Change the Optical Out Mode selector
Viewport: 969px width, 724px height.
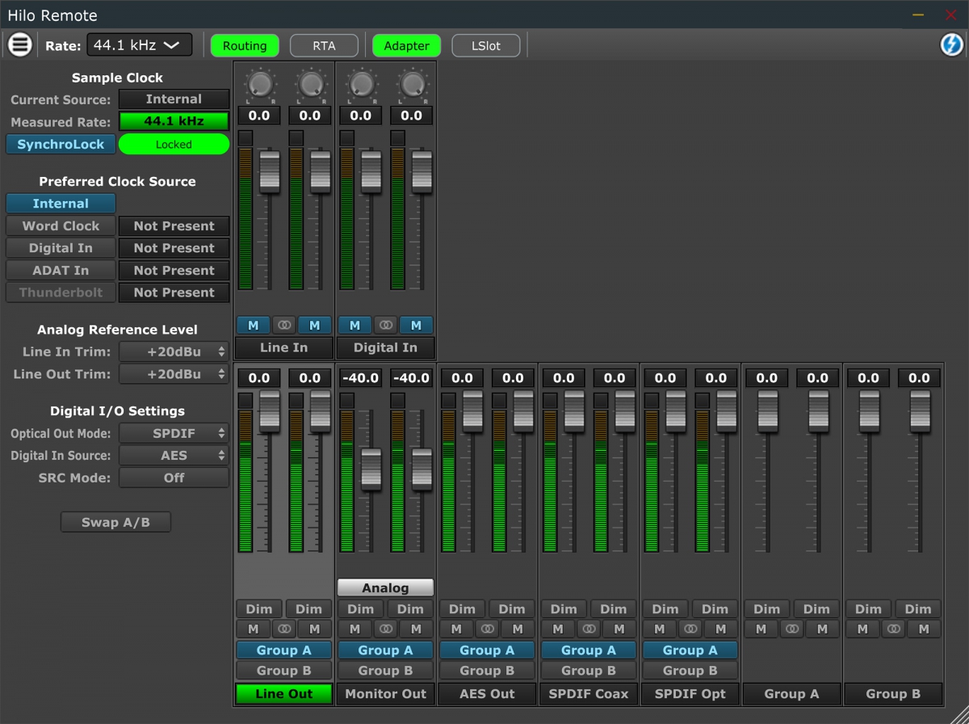(x=174, y=433)
